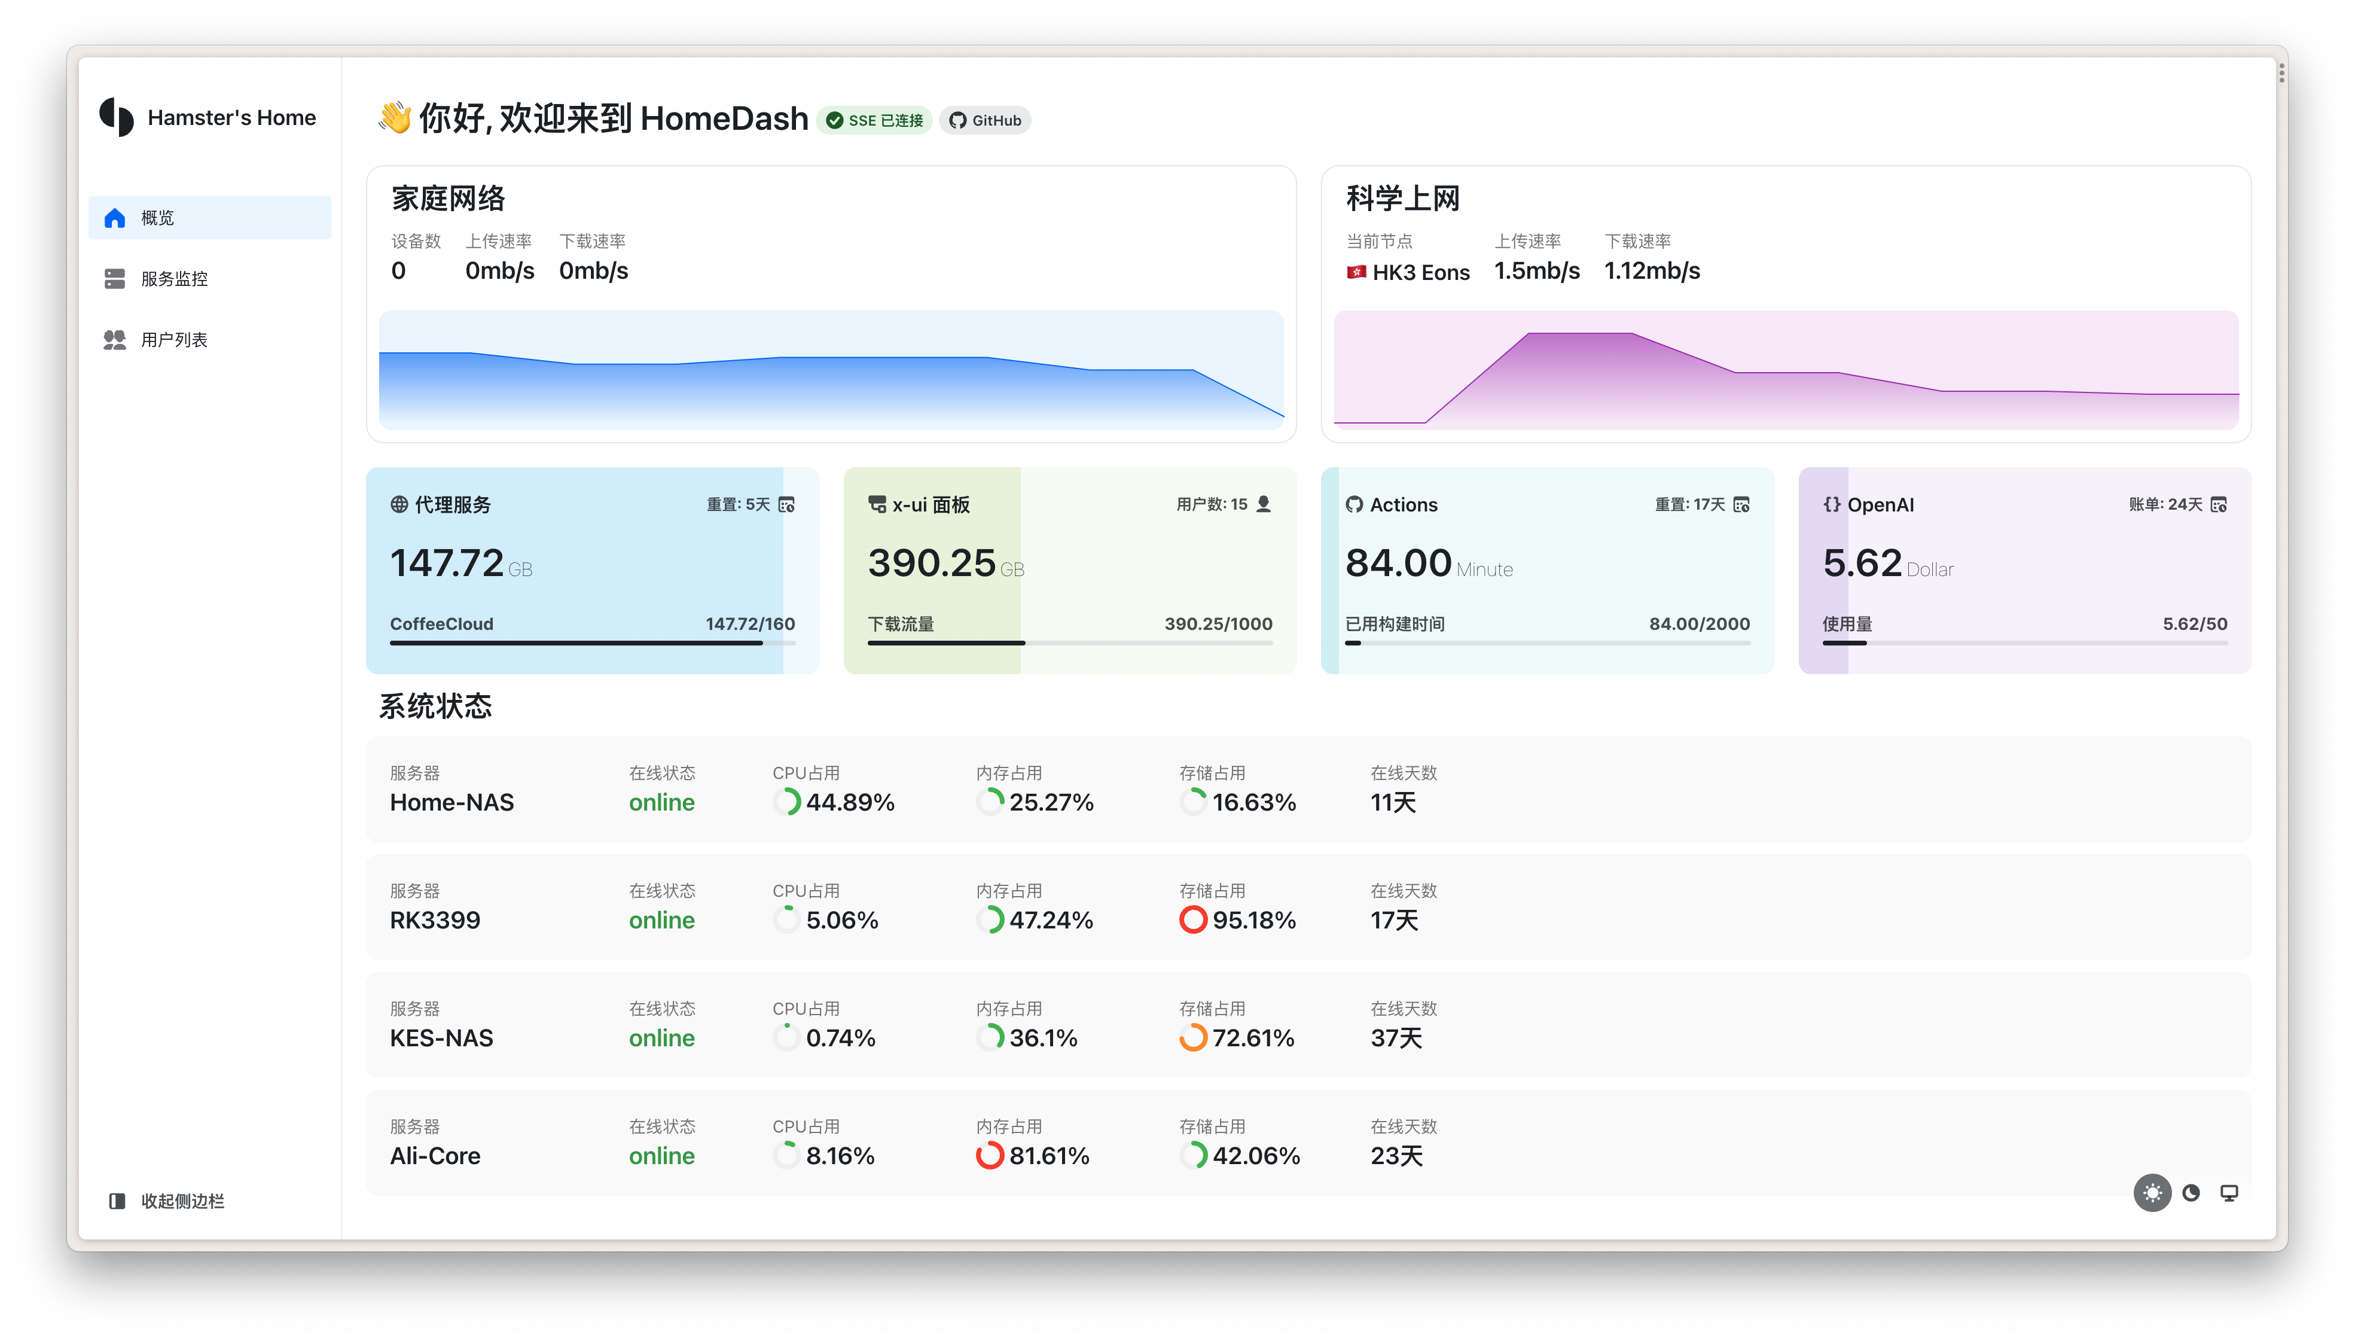The width and height of the screenshot is (2355, 1340).
Task: Go to 用户列表 user list
Action: click(x=174, y=340)
